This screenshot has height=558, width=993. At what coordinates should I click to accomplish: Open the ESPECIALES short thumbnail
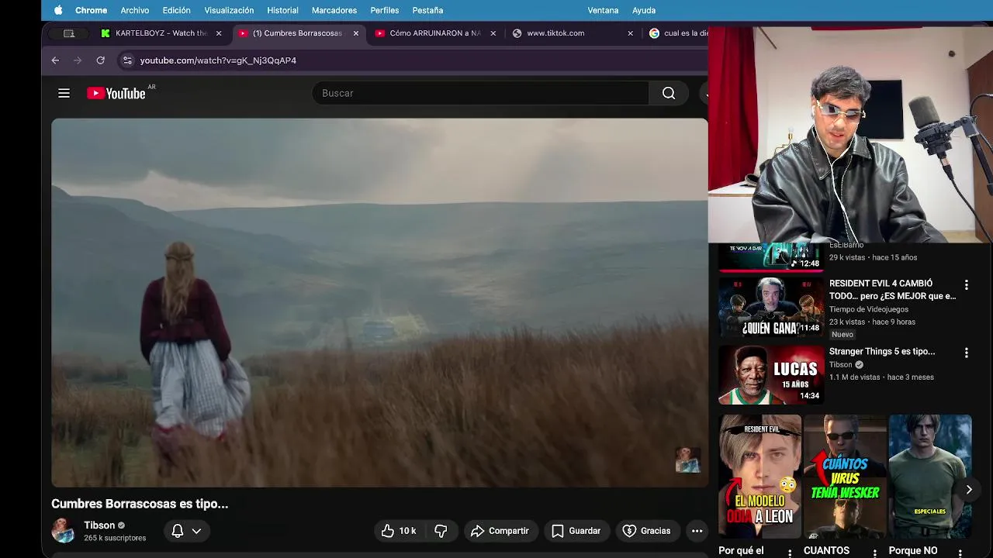(930, 477)
